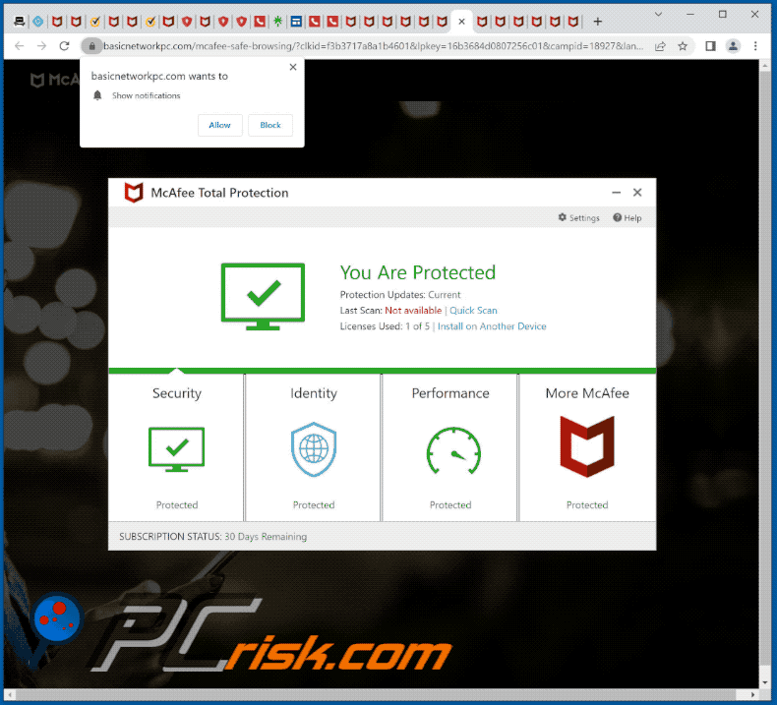Click the red McAfee shield icon

click(x=587, y=446)
